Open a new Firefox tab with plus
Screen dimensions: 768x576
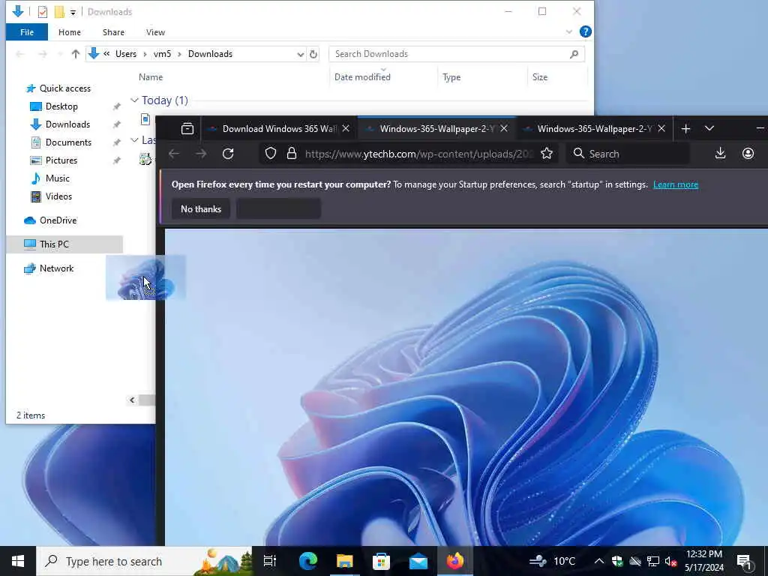click(x=685, y=129)
